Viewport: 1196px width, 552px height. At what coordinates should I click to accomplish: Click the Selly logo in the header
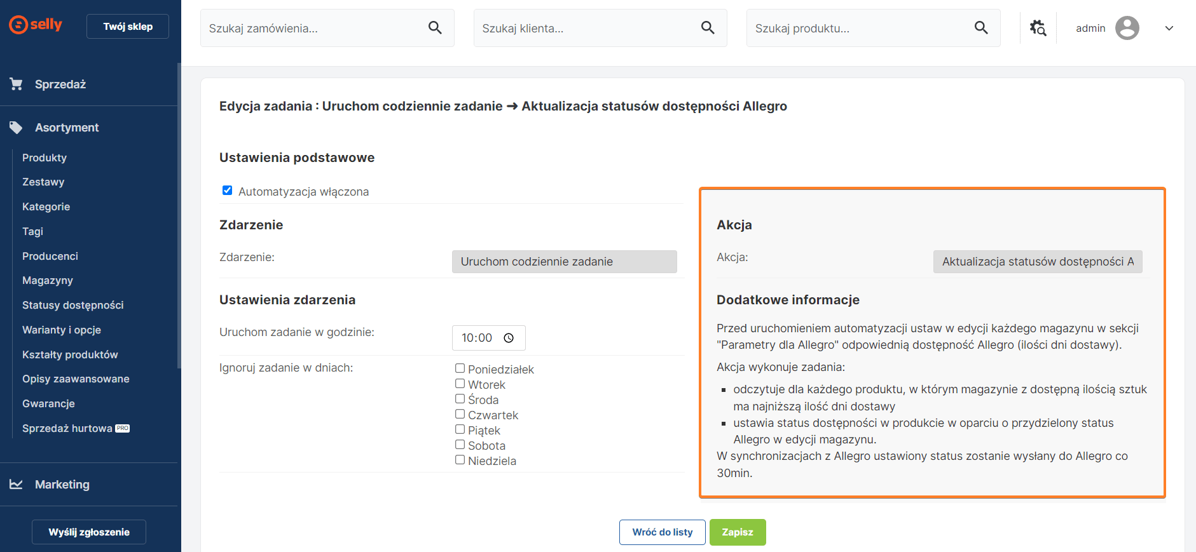click(x=36, y=25)
